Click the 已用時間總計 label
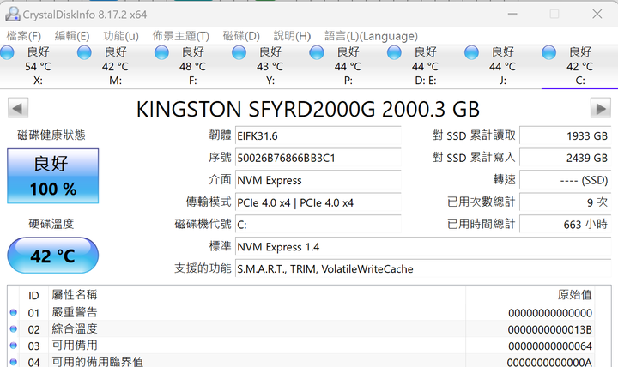 (x=482, y=224)
